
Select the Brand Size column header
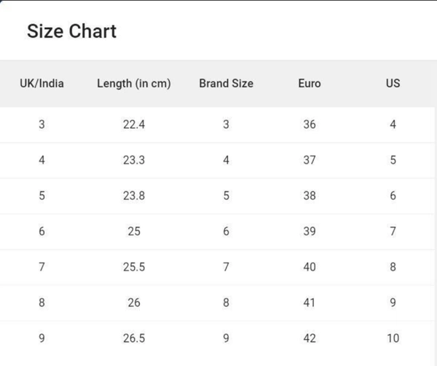pos(226,84)
